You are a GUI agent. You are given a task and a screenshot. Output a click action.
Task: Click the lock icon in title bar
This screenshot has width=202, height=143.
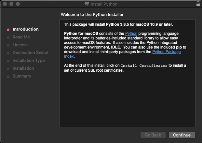point(198,4)
